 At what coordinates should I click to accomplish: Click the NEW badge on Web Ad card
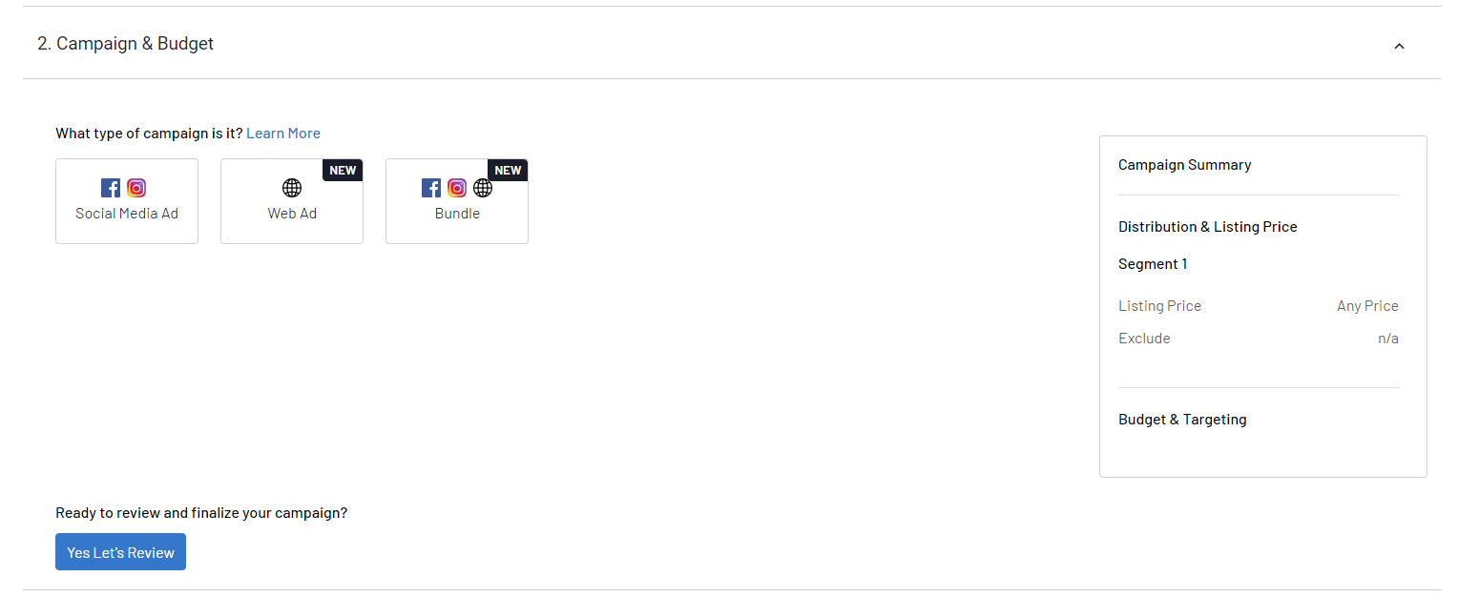click(x=343, y=171)
